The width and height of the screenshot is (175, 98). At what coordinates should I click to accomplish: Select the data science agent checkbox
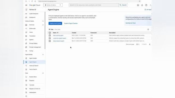(x=50, y=35)
